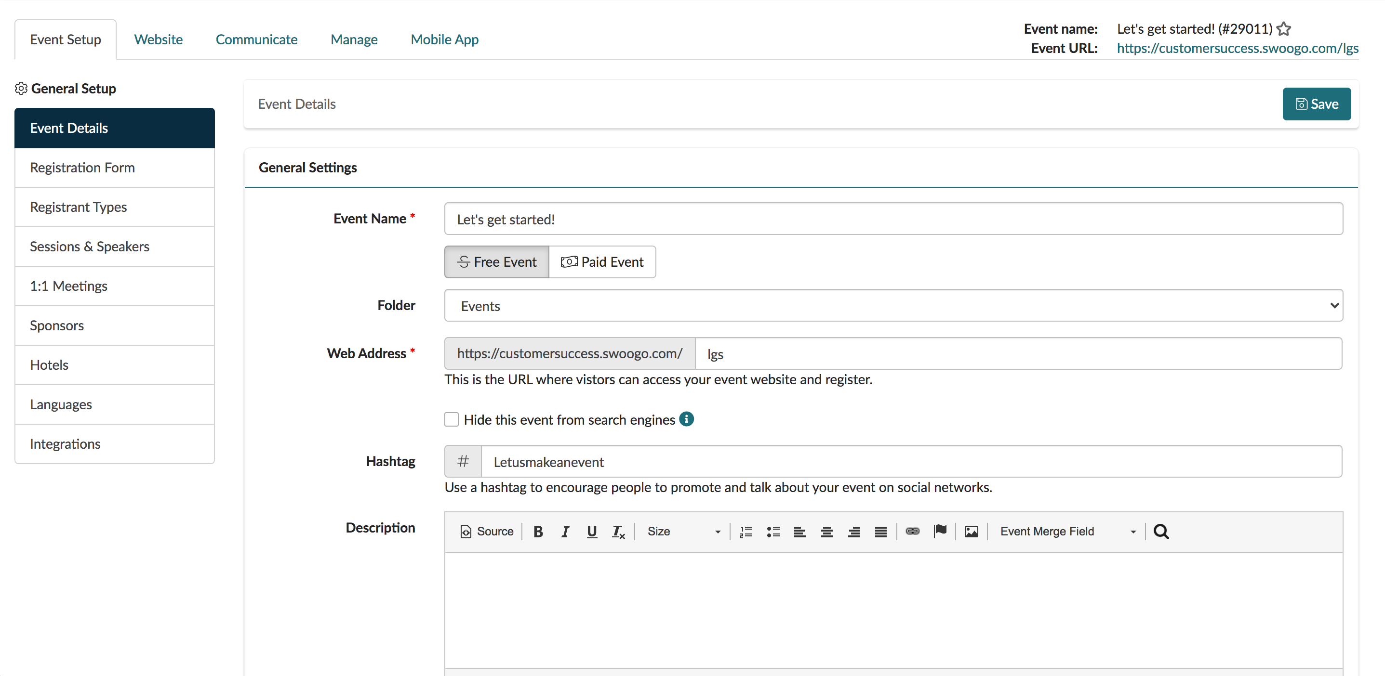Toggle italic text formatting
The height and width of the screenshot is (676, 1385).
564,532
